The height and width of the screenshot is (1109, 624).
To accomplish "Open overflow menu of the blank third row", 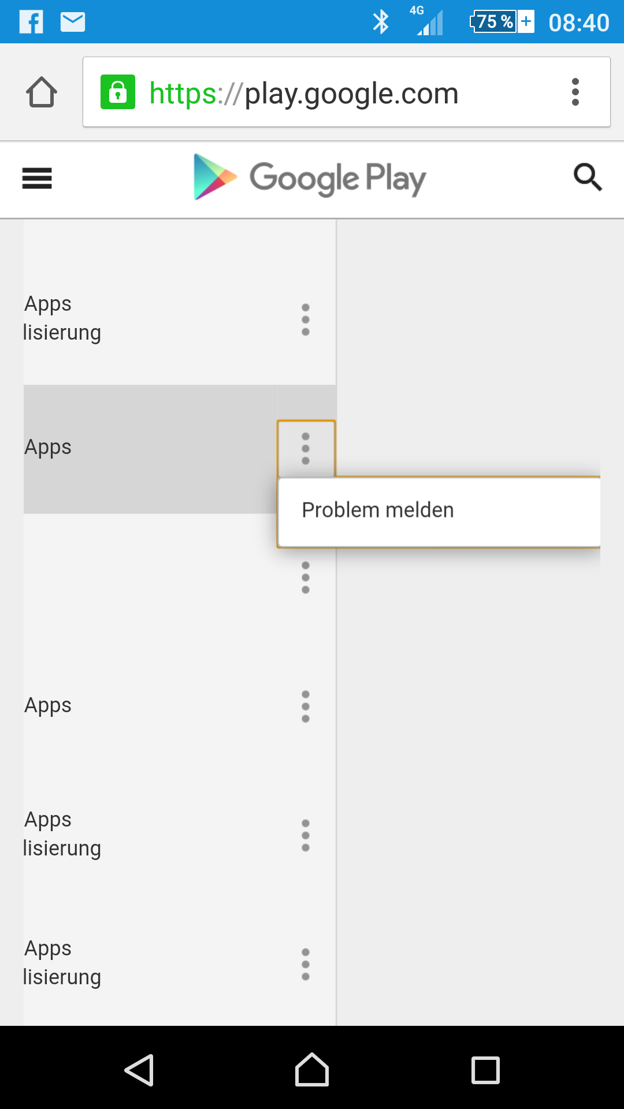I will [x=306, y=578].
